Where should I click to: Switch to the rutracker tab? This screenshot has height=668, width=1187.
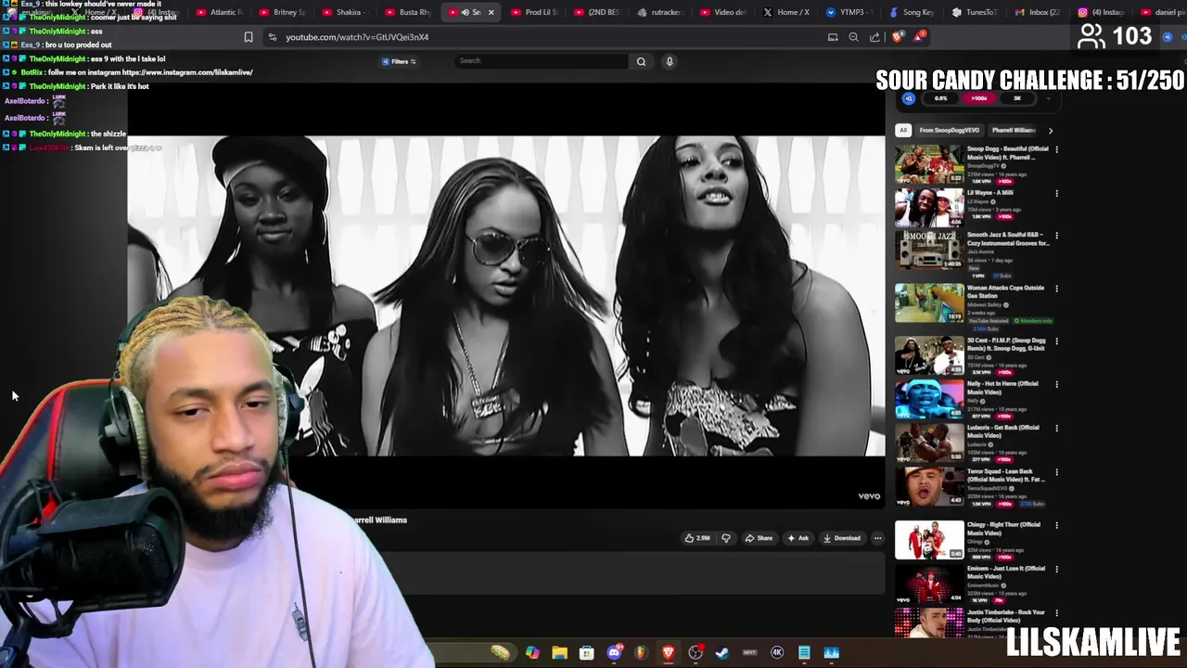coord(659,12)
